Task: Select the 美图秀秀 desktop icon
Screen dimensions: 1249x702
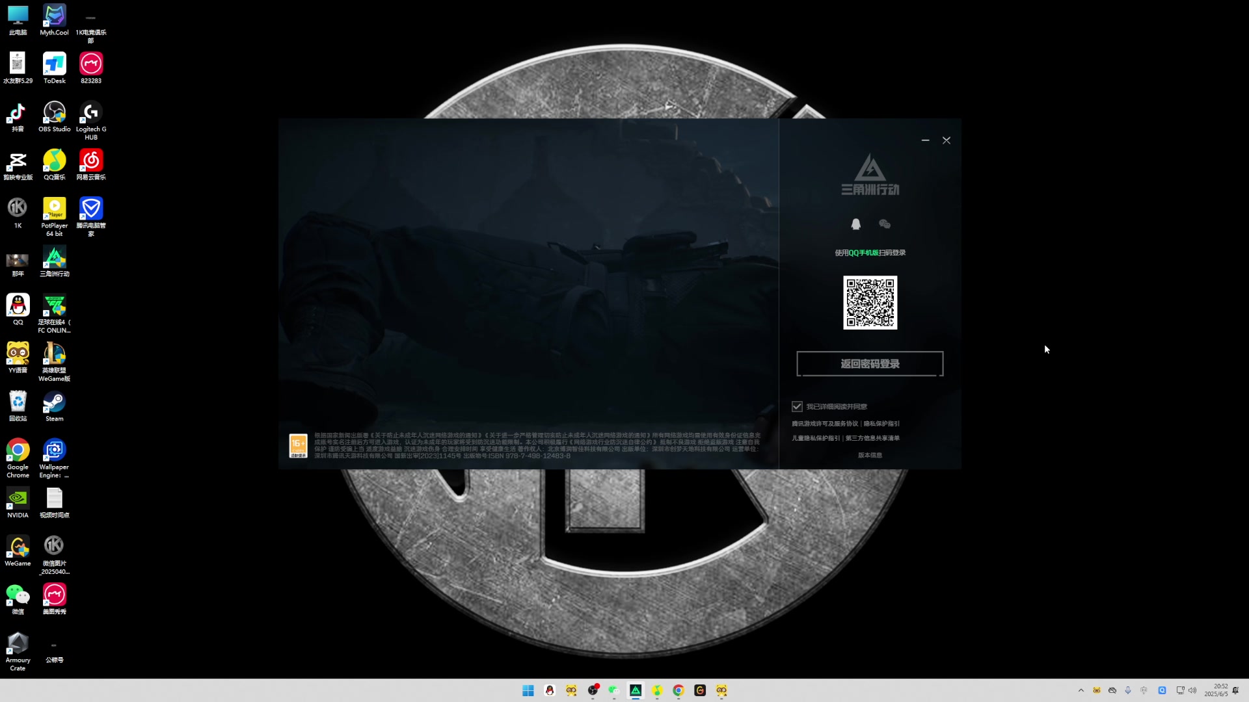Action: tap(54, 600)
